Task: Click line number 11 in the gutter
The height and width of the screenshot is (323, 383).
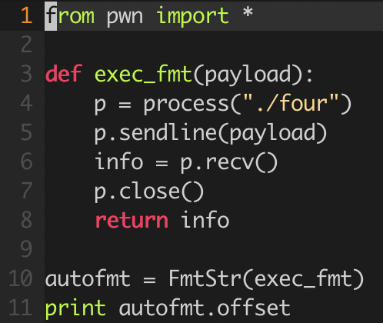Action: point(21,308)
